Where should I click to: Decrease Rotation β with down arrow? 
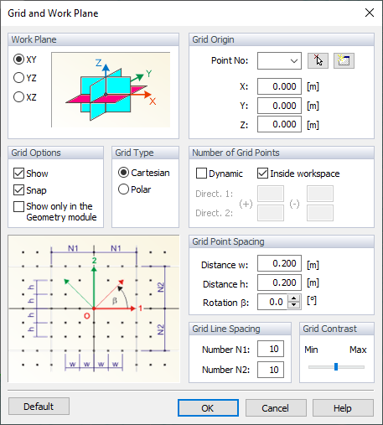click(294, 305)
